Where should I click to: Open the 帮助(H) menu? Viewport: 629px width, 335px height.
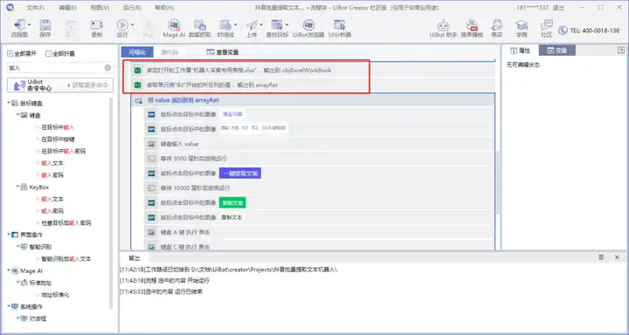click(164, 8)
